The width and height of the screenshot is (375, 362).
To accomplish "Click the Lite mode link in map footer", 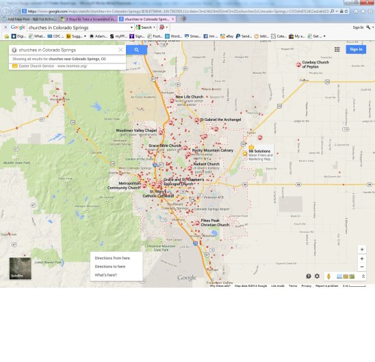I will tap(278, 286).
